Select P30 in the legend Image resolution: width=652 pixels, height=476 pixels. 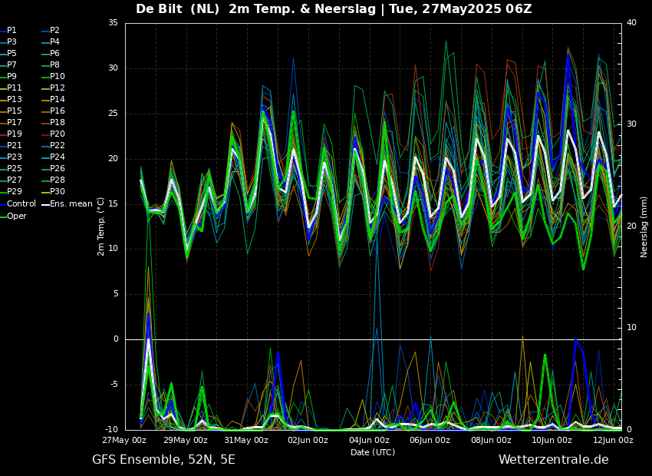pos(57,192)
